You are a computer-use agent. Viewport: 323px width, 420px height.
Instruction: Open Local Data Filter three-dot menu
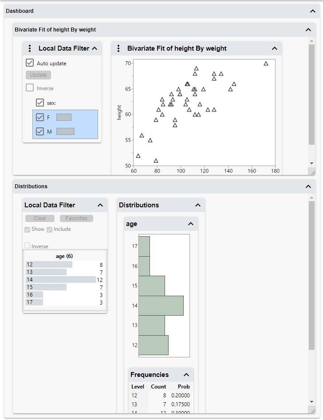[x=29, y=49]
